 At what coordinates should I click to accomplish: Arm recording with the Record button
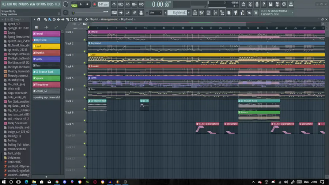click(x=94, y=4)
